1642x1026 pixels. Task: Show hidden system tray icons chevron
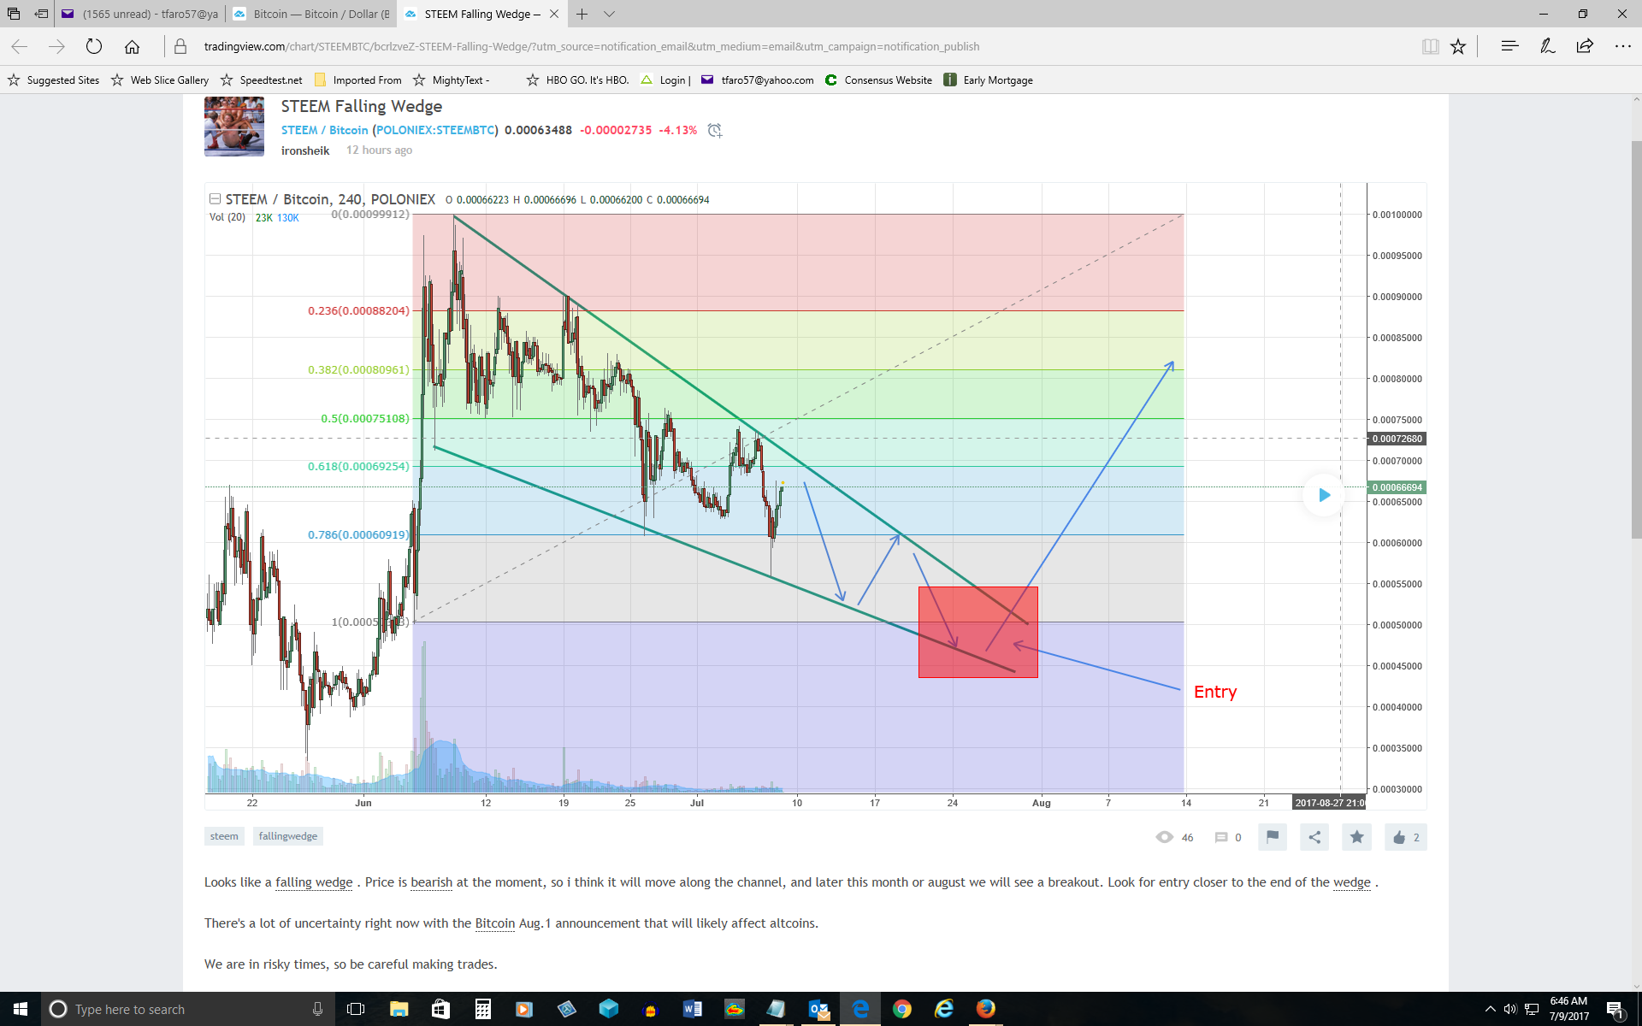click(x=1490, y=1009)
